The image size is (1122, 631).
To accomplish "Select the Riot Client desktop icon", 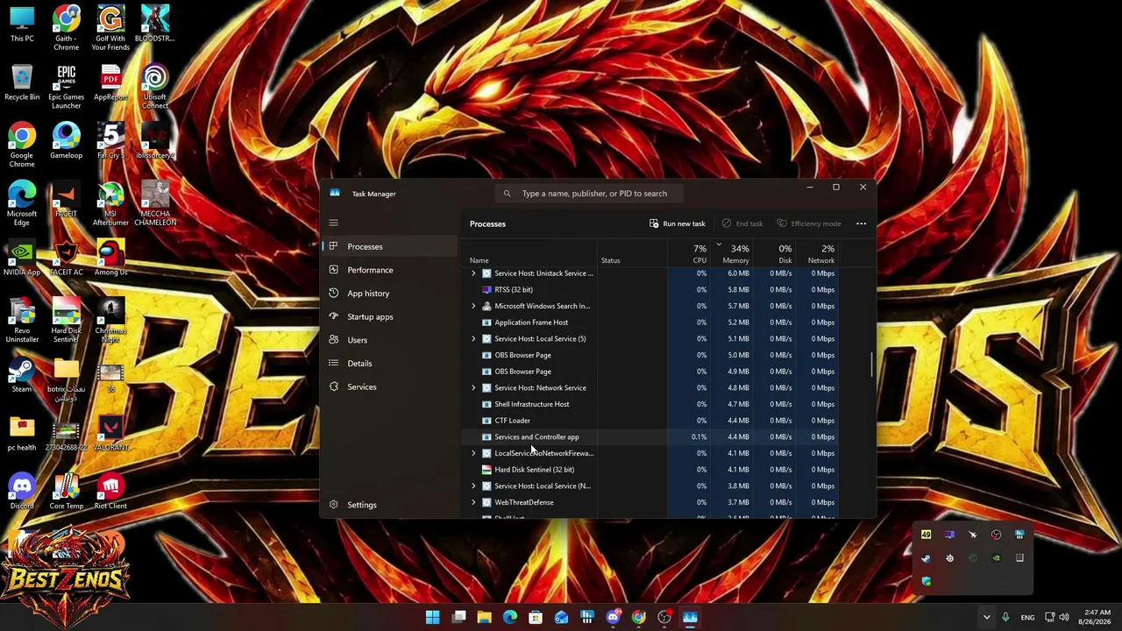I will [110, 493].
